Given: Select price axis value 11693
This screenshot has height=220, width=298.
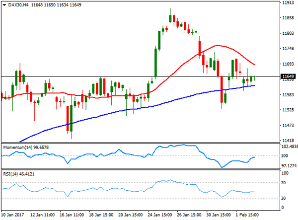Looking at the screenshot, I should pyautogui.click(x=288, y=64).
